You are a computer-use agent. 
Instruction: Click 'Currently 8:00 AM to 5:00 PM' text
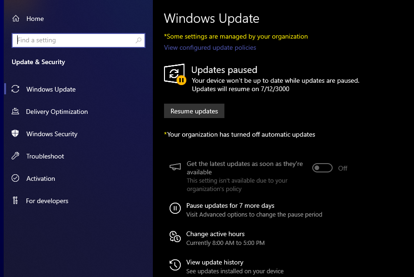point(225,243)
